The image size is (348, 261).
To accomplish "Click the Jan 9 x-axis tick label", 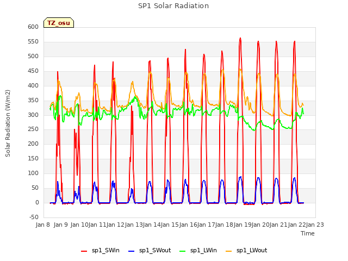I will [x=60, y=225].
